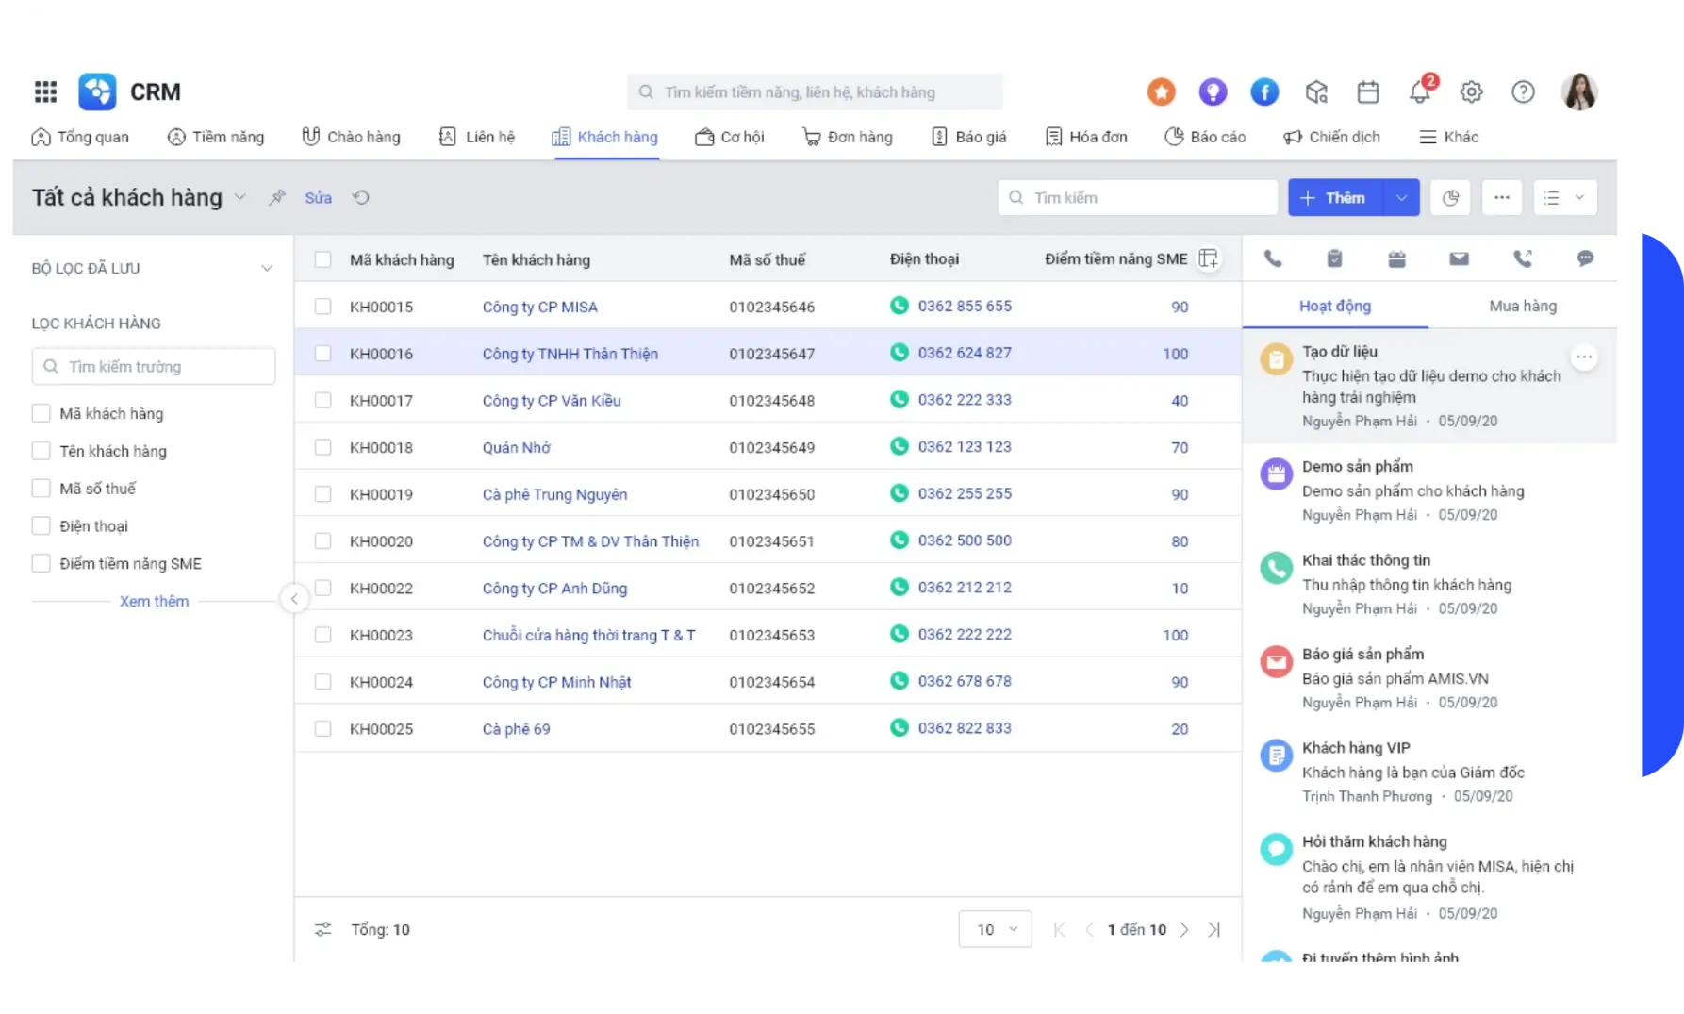Open the Quán Nhỏ customer link
The height and width of the screenshot is (1014, 1684).
[x=516, y=447]
